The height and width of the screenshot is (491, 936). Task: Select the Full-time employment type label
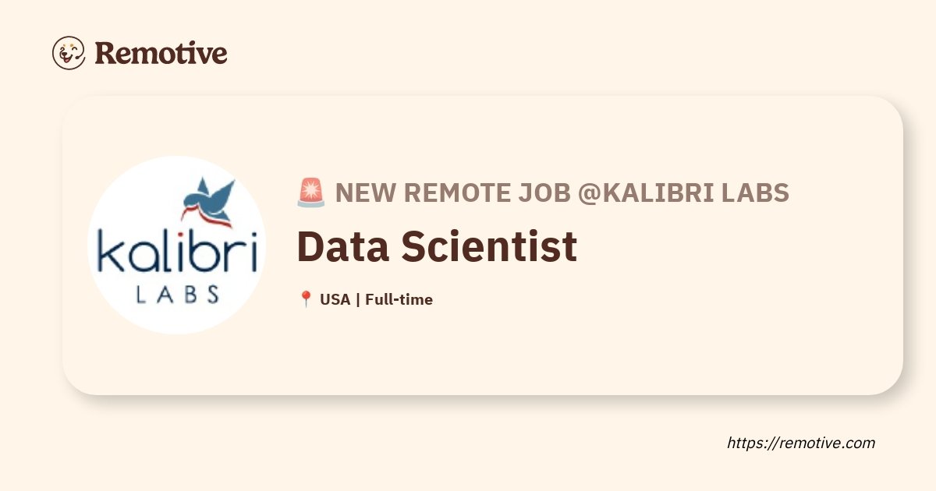399,299
